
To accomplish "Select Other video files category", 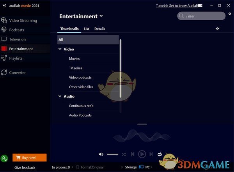I will click(x=81, y=87).
